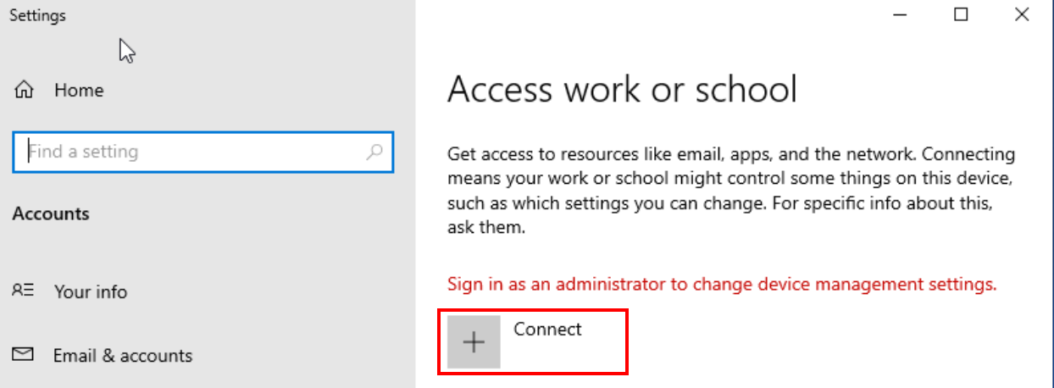Click the Access work or school heading

pyautogui.click(x=622, y=89)
